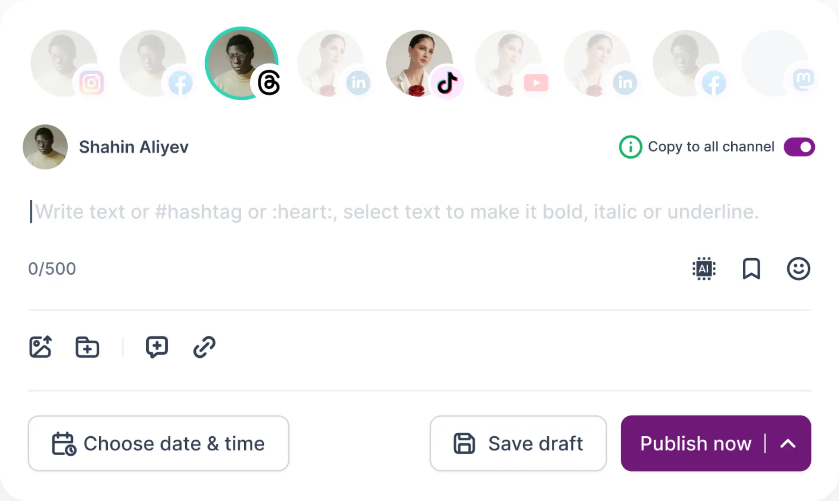Click the Publish now button

(x=695, y=444)
